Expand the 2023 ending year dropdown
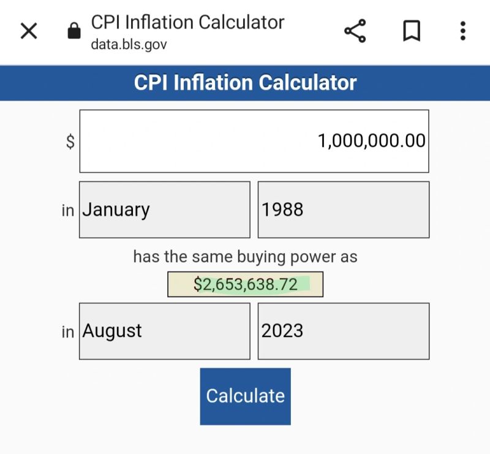 pos(343,331)
